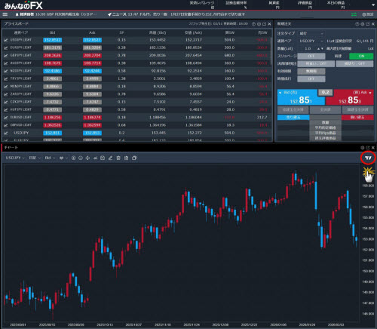
Task: Zoom in the chart with the plus icon
Action: 73,158
